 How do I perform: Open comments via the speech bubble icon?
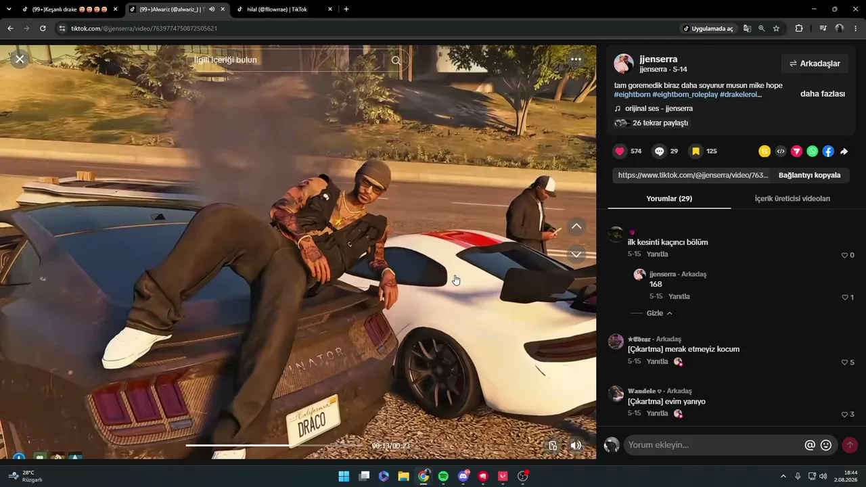click(659, 151)
